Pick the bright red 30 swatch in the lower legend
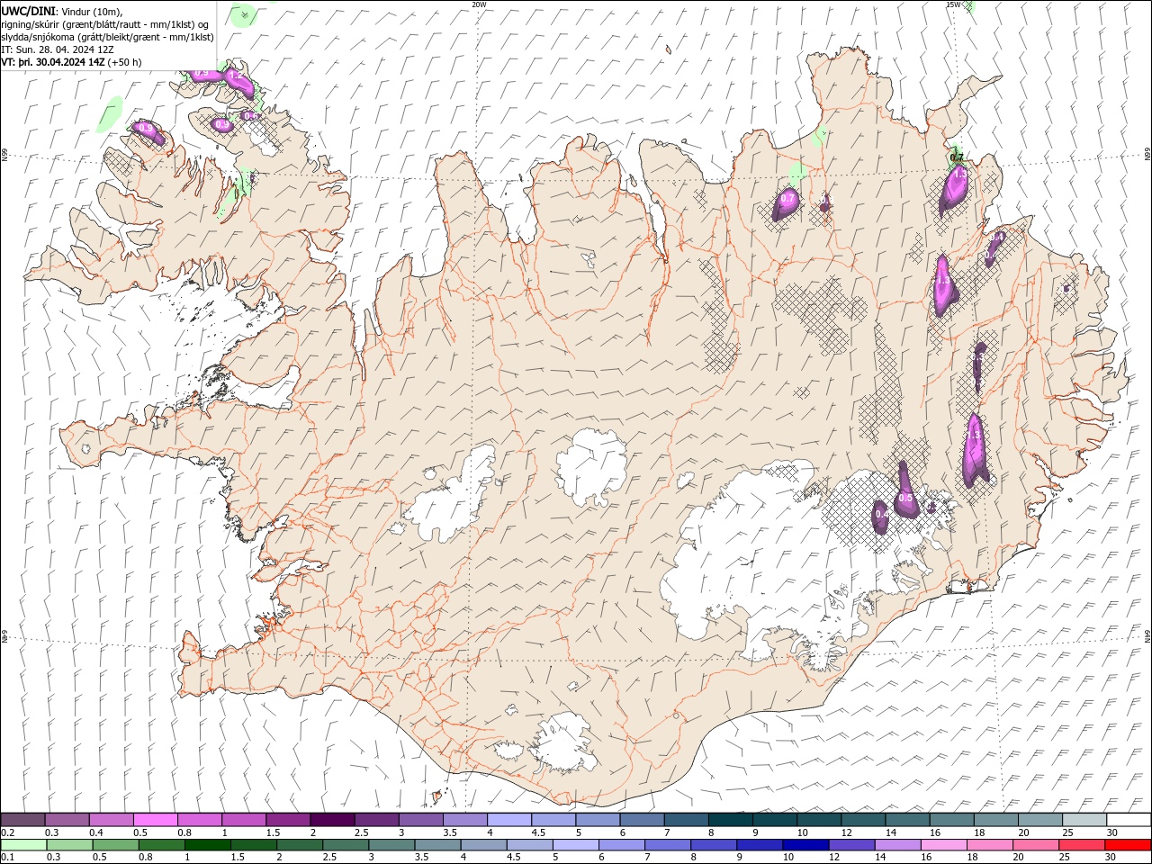The width and height of the screenshot is (1152, 864). (x=1128, y=845)
